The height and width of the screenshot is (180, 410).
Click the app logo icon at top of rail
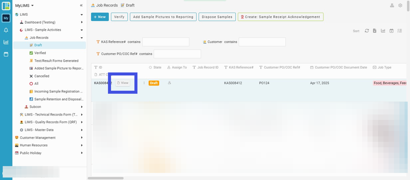click(x=6, y=6)
